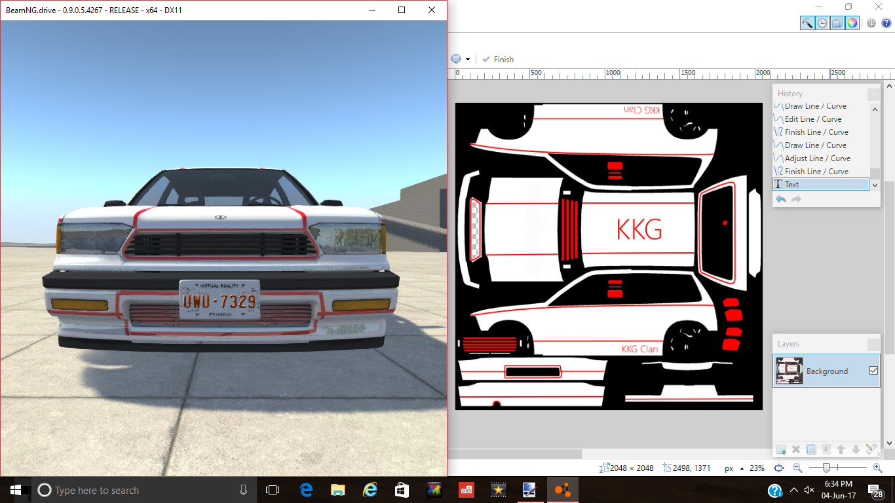Viewport: 895px width, 503px height.
Task: Select the topmost 'Draw Line / Curve' history entry
Action: pos(821,106)
